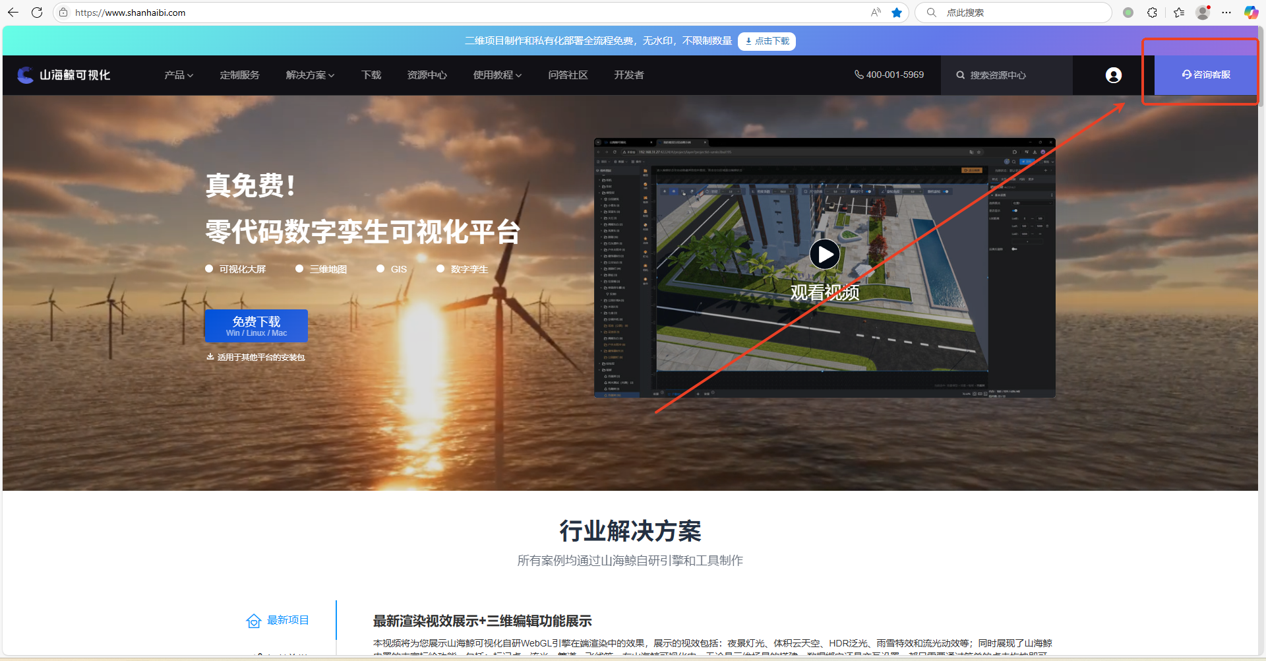Open 适用于其他平台的安装包 link
The image size is (1266, 661).
[x=255, y=357]
